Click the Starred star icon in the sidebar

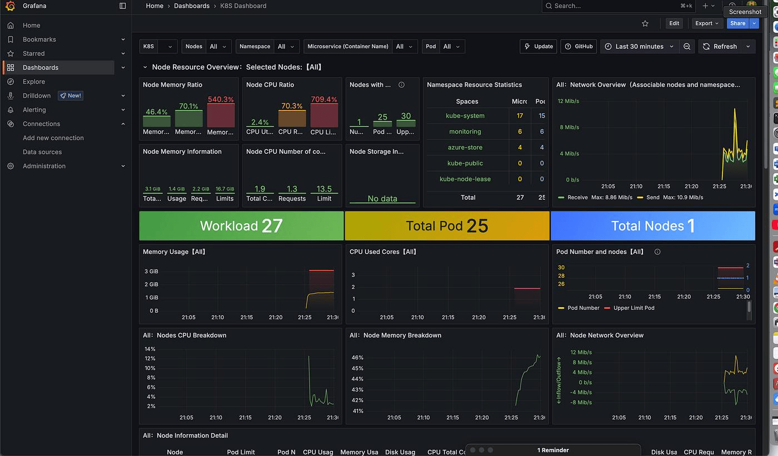pyautogui.click(x=11, y=54)
